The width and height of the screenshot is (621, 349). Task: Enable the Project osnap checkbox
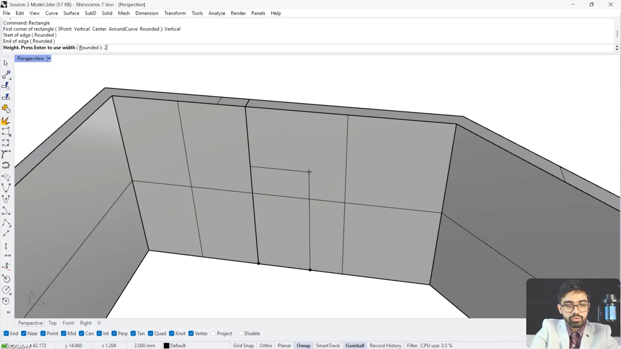click(x=213, y=333)
